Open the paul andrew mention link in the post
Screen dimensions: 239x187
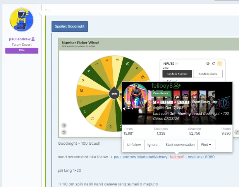(x=125, y=157)
